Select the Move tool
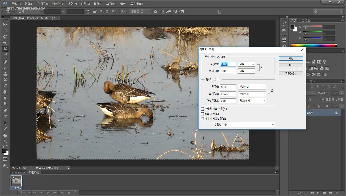 tap(5, 25)
